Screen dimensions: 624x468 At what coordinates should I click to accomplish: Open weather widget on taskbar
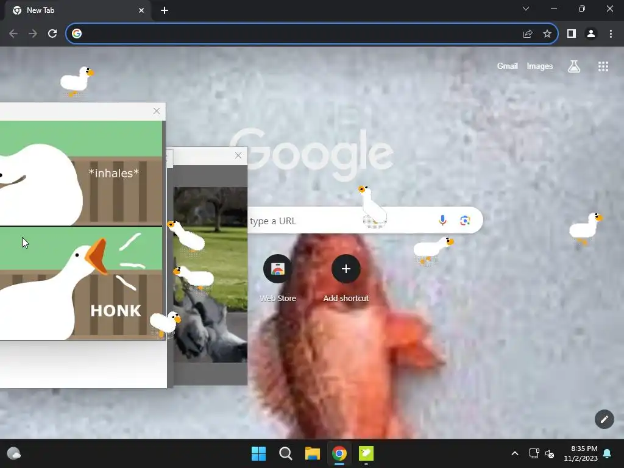pyautogui.click(x=14, y=453)
